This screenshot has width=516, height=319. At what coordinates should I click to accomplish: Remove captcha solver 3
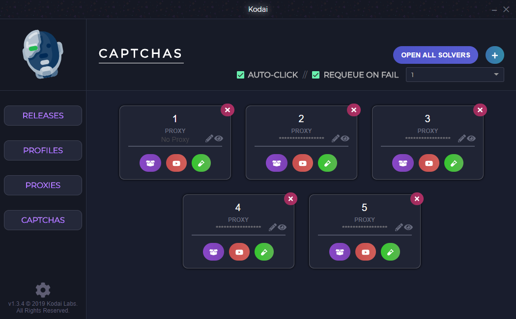coord(480,110)
